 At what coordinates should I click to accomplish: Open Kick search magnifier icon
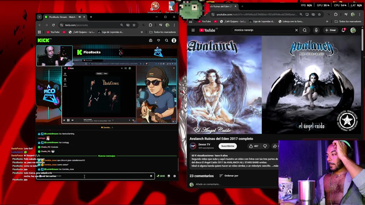[167, 40]
